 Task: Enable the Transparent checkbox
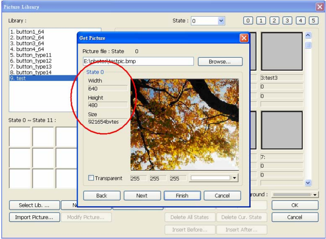[x=91, y=178]
